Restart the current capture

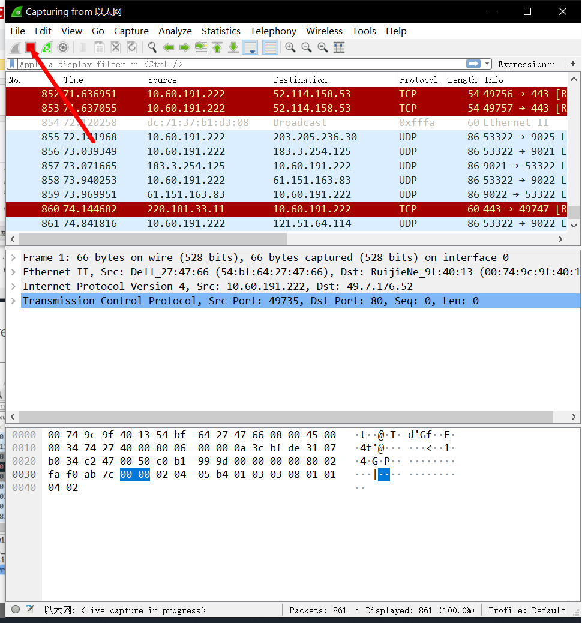tap(47, 47)
